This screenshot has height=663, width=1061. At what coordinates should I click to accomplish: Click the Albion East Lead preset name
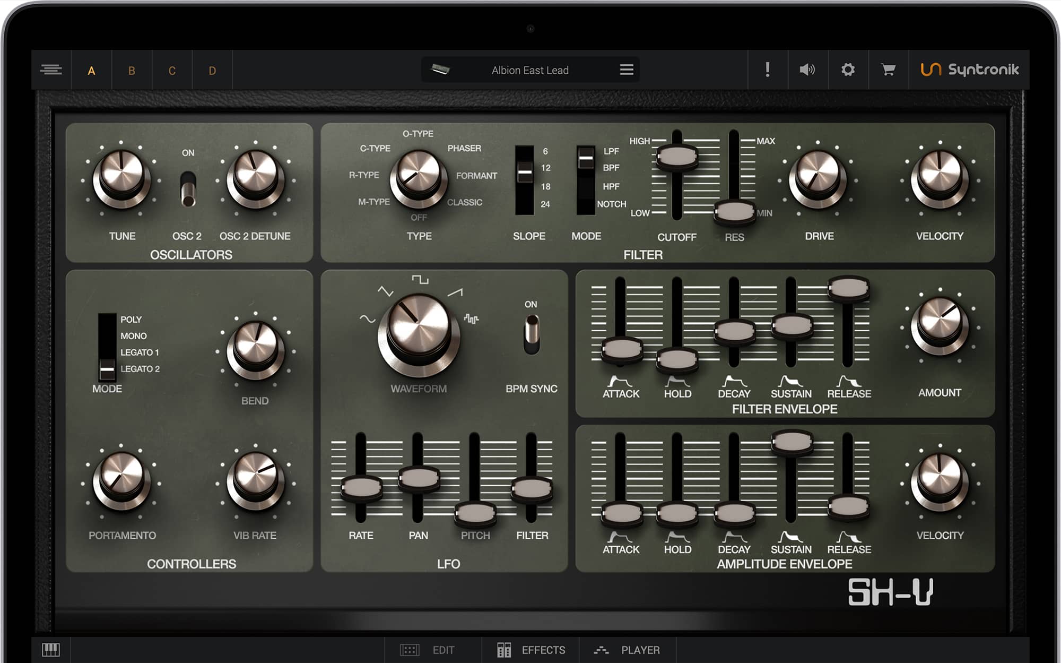pos(530,70)
